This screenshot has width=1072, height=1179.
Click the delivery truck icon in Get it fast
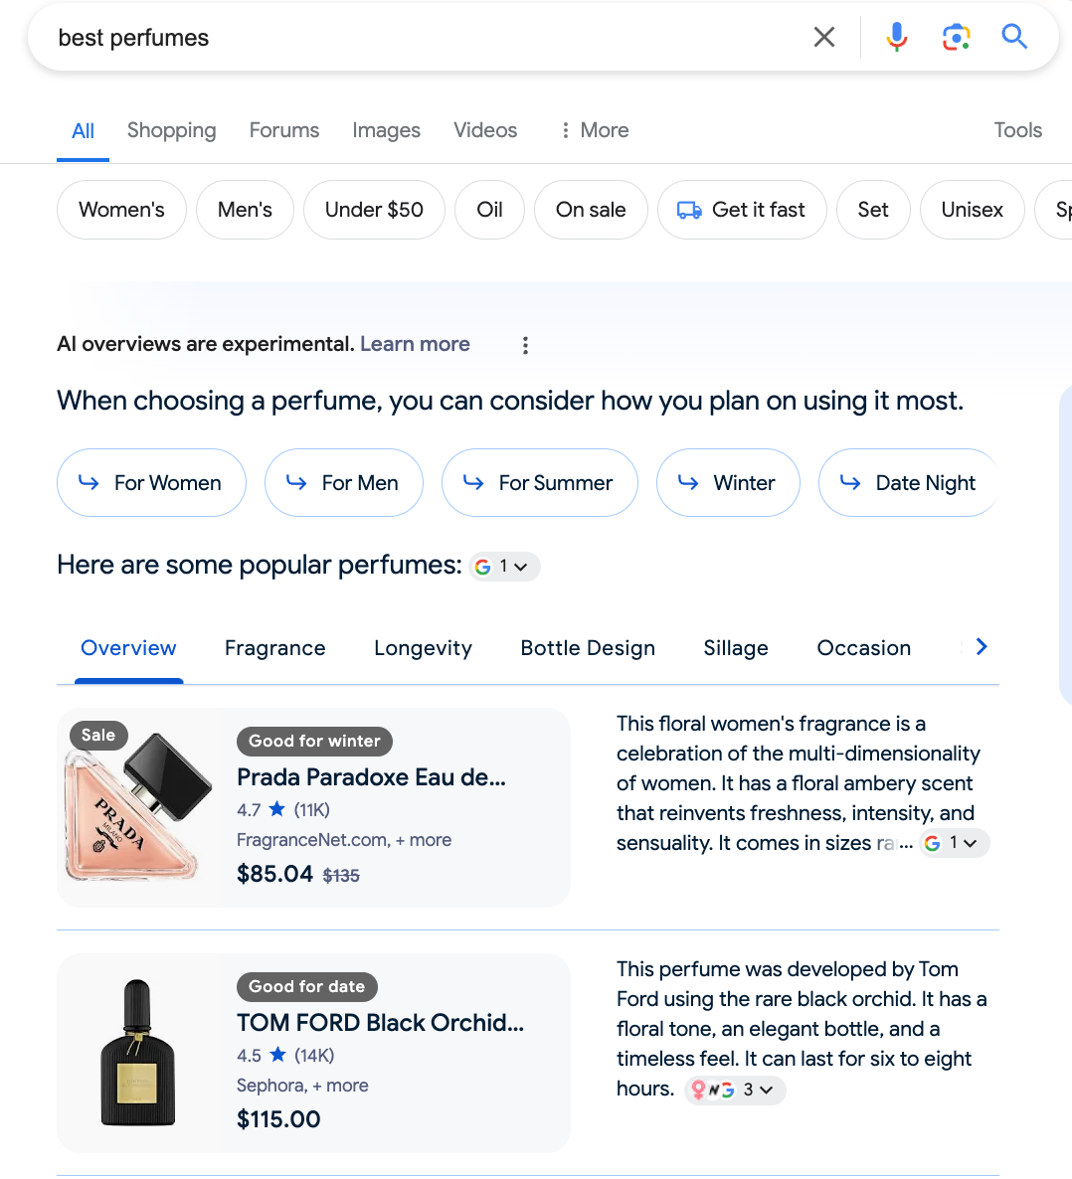point(689,210)
